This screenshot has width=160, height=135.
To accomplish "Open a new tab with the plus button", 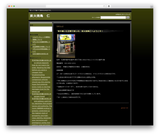I will [x=152, y=7].
